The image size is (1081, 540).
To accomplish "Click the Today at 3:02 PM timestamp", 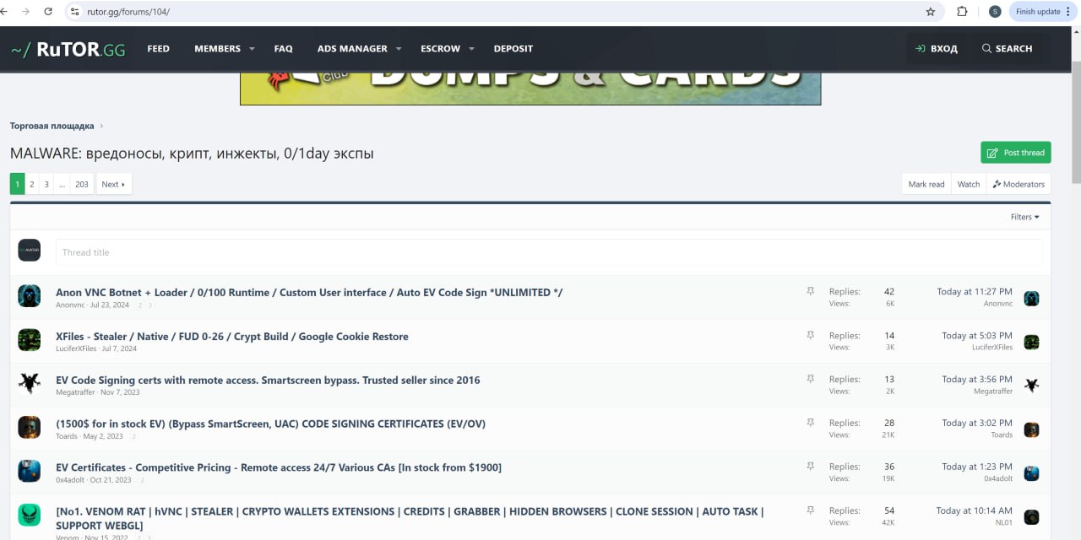I will click(x=977, y=423).
